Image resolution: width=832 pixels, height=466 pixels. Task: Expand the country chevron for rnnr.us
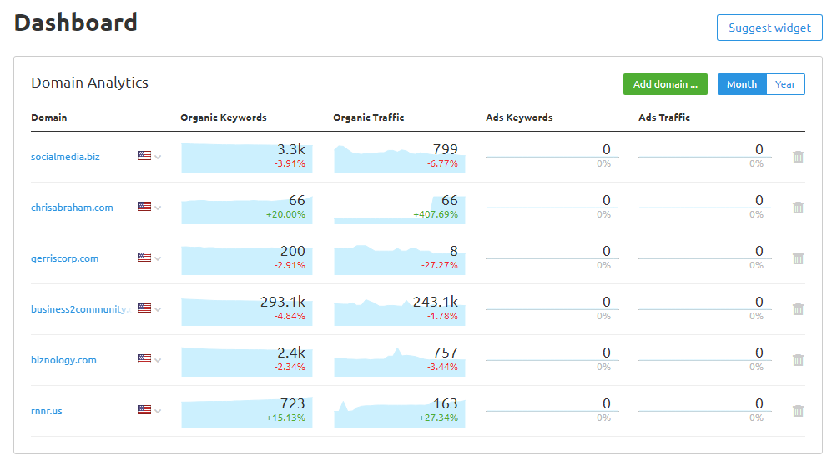[158, 411]
